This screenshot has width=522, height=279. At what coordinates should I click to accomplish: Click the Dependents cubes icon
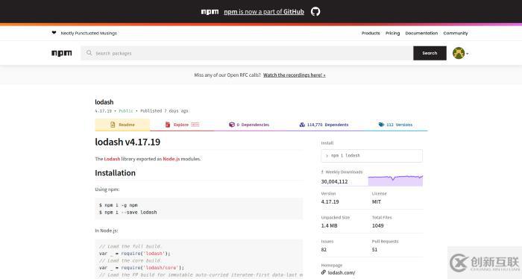(302, 125)
